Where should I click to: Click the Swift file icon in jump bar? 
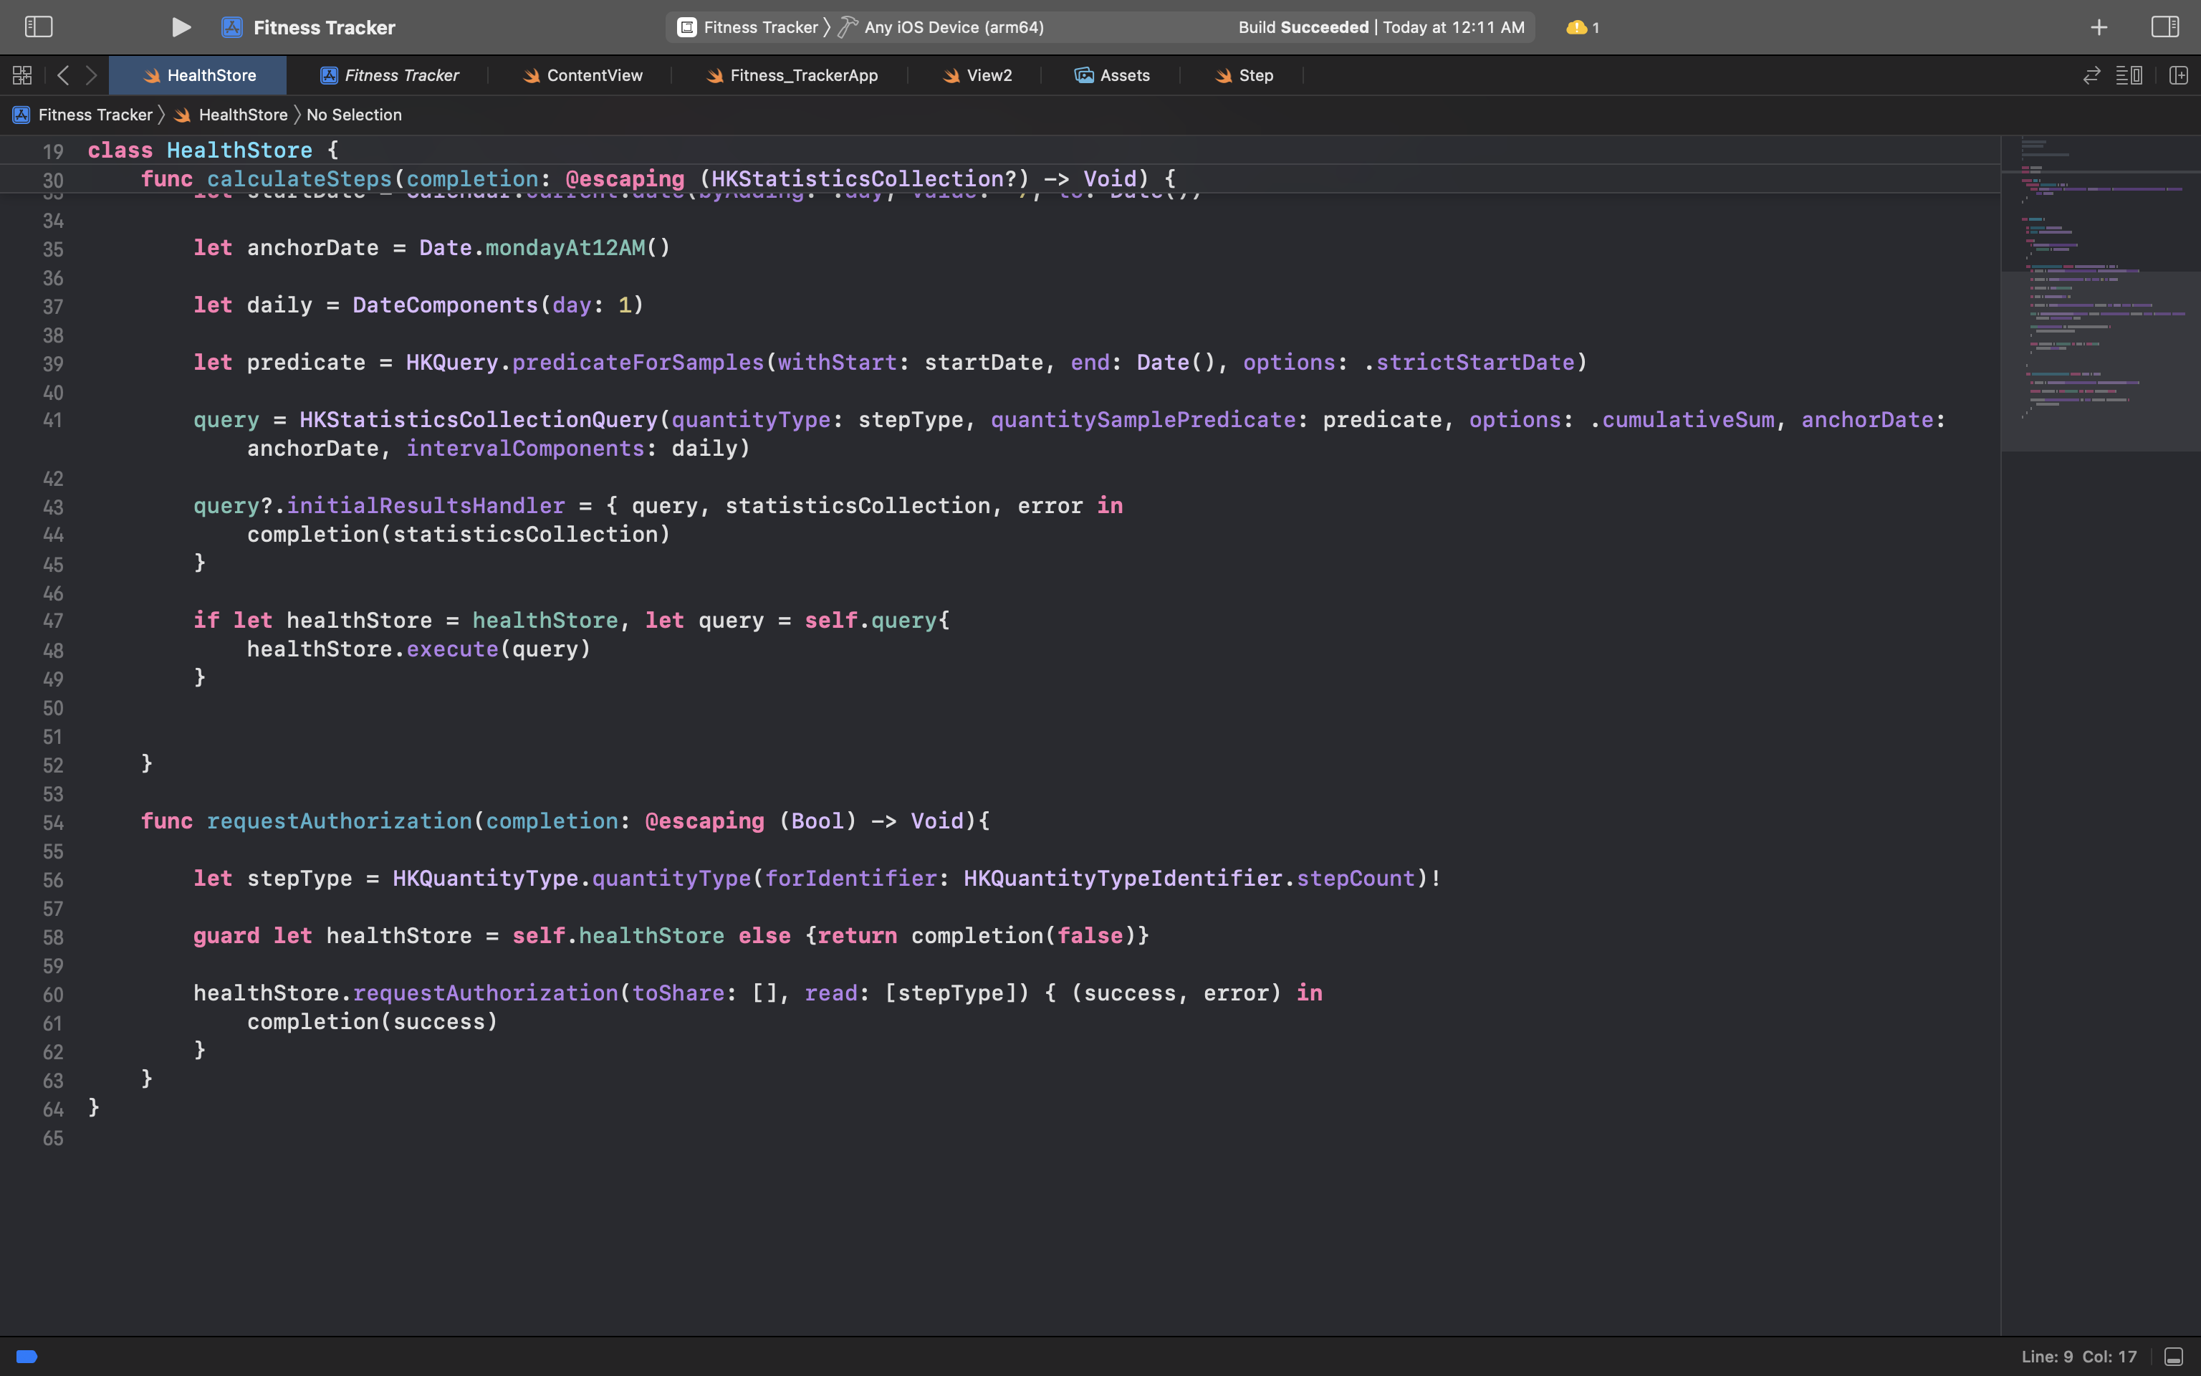[182, 115]
